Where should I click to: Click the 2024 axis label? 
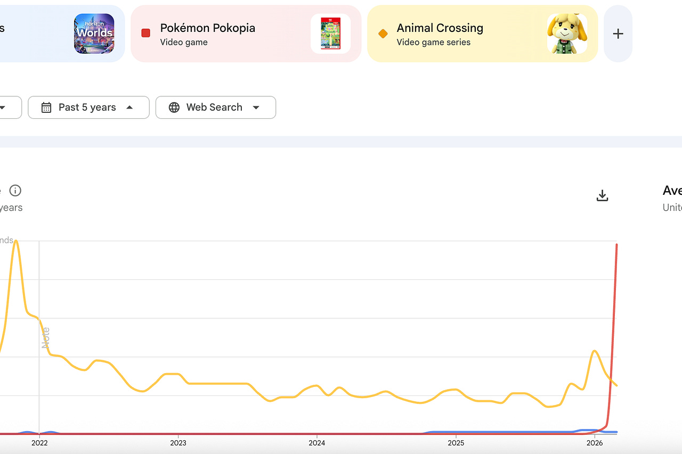pyautogui.click(x=317, y=443)
